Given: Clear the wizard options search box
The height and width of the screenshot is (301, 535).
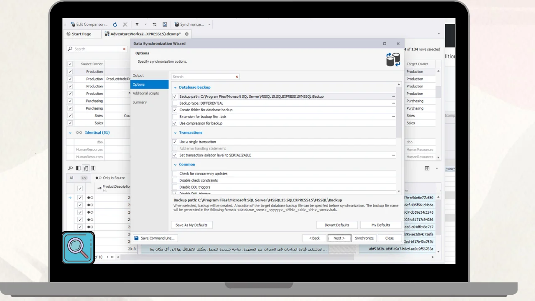Looking at the screenshot, I should 237,77.
